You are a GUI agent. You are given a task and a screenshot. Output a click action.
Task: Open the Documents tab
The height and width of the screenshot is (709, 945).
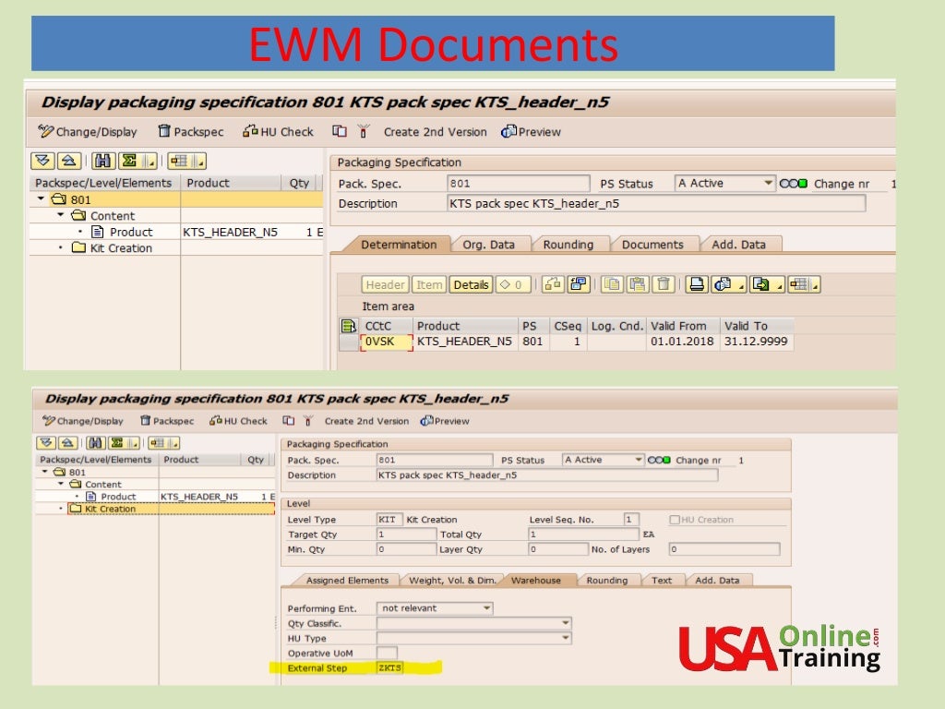[652, 244]
